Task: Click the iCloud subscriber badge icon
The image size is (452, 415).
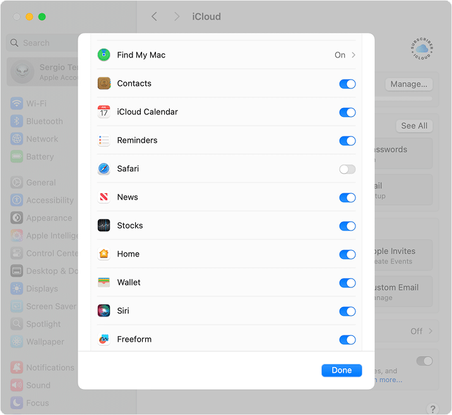Action: point(422,49)
